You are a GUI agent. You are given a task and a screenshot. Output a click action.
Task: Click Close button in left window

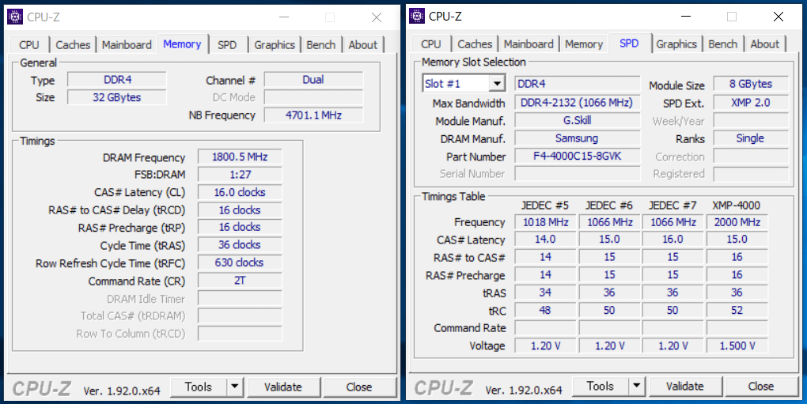click(x=359, y=387)
